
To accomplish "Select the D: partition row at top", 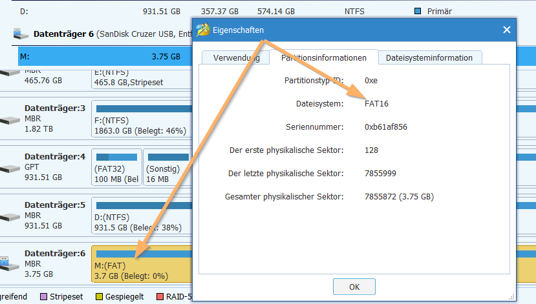I will tap(268, 11).
